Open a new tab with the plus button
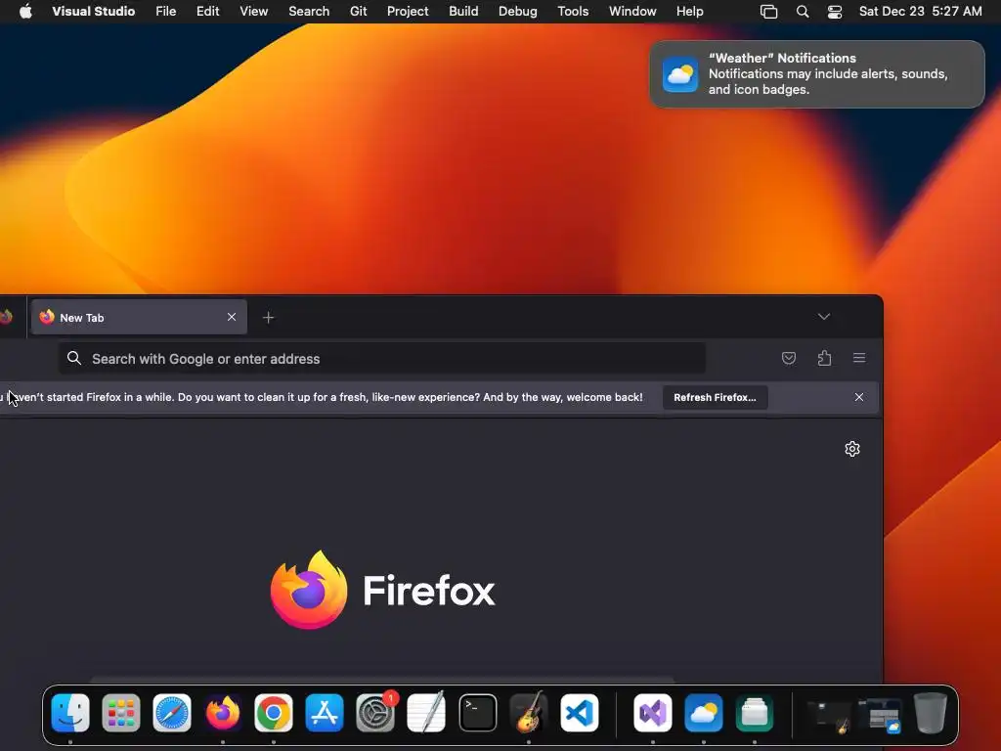The height and width of the screenshot is (751, 1001). tap(269, 318)
